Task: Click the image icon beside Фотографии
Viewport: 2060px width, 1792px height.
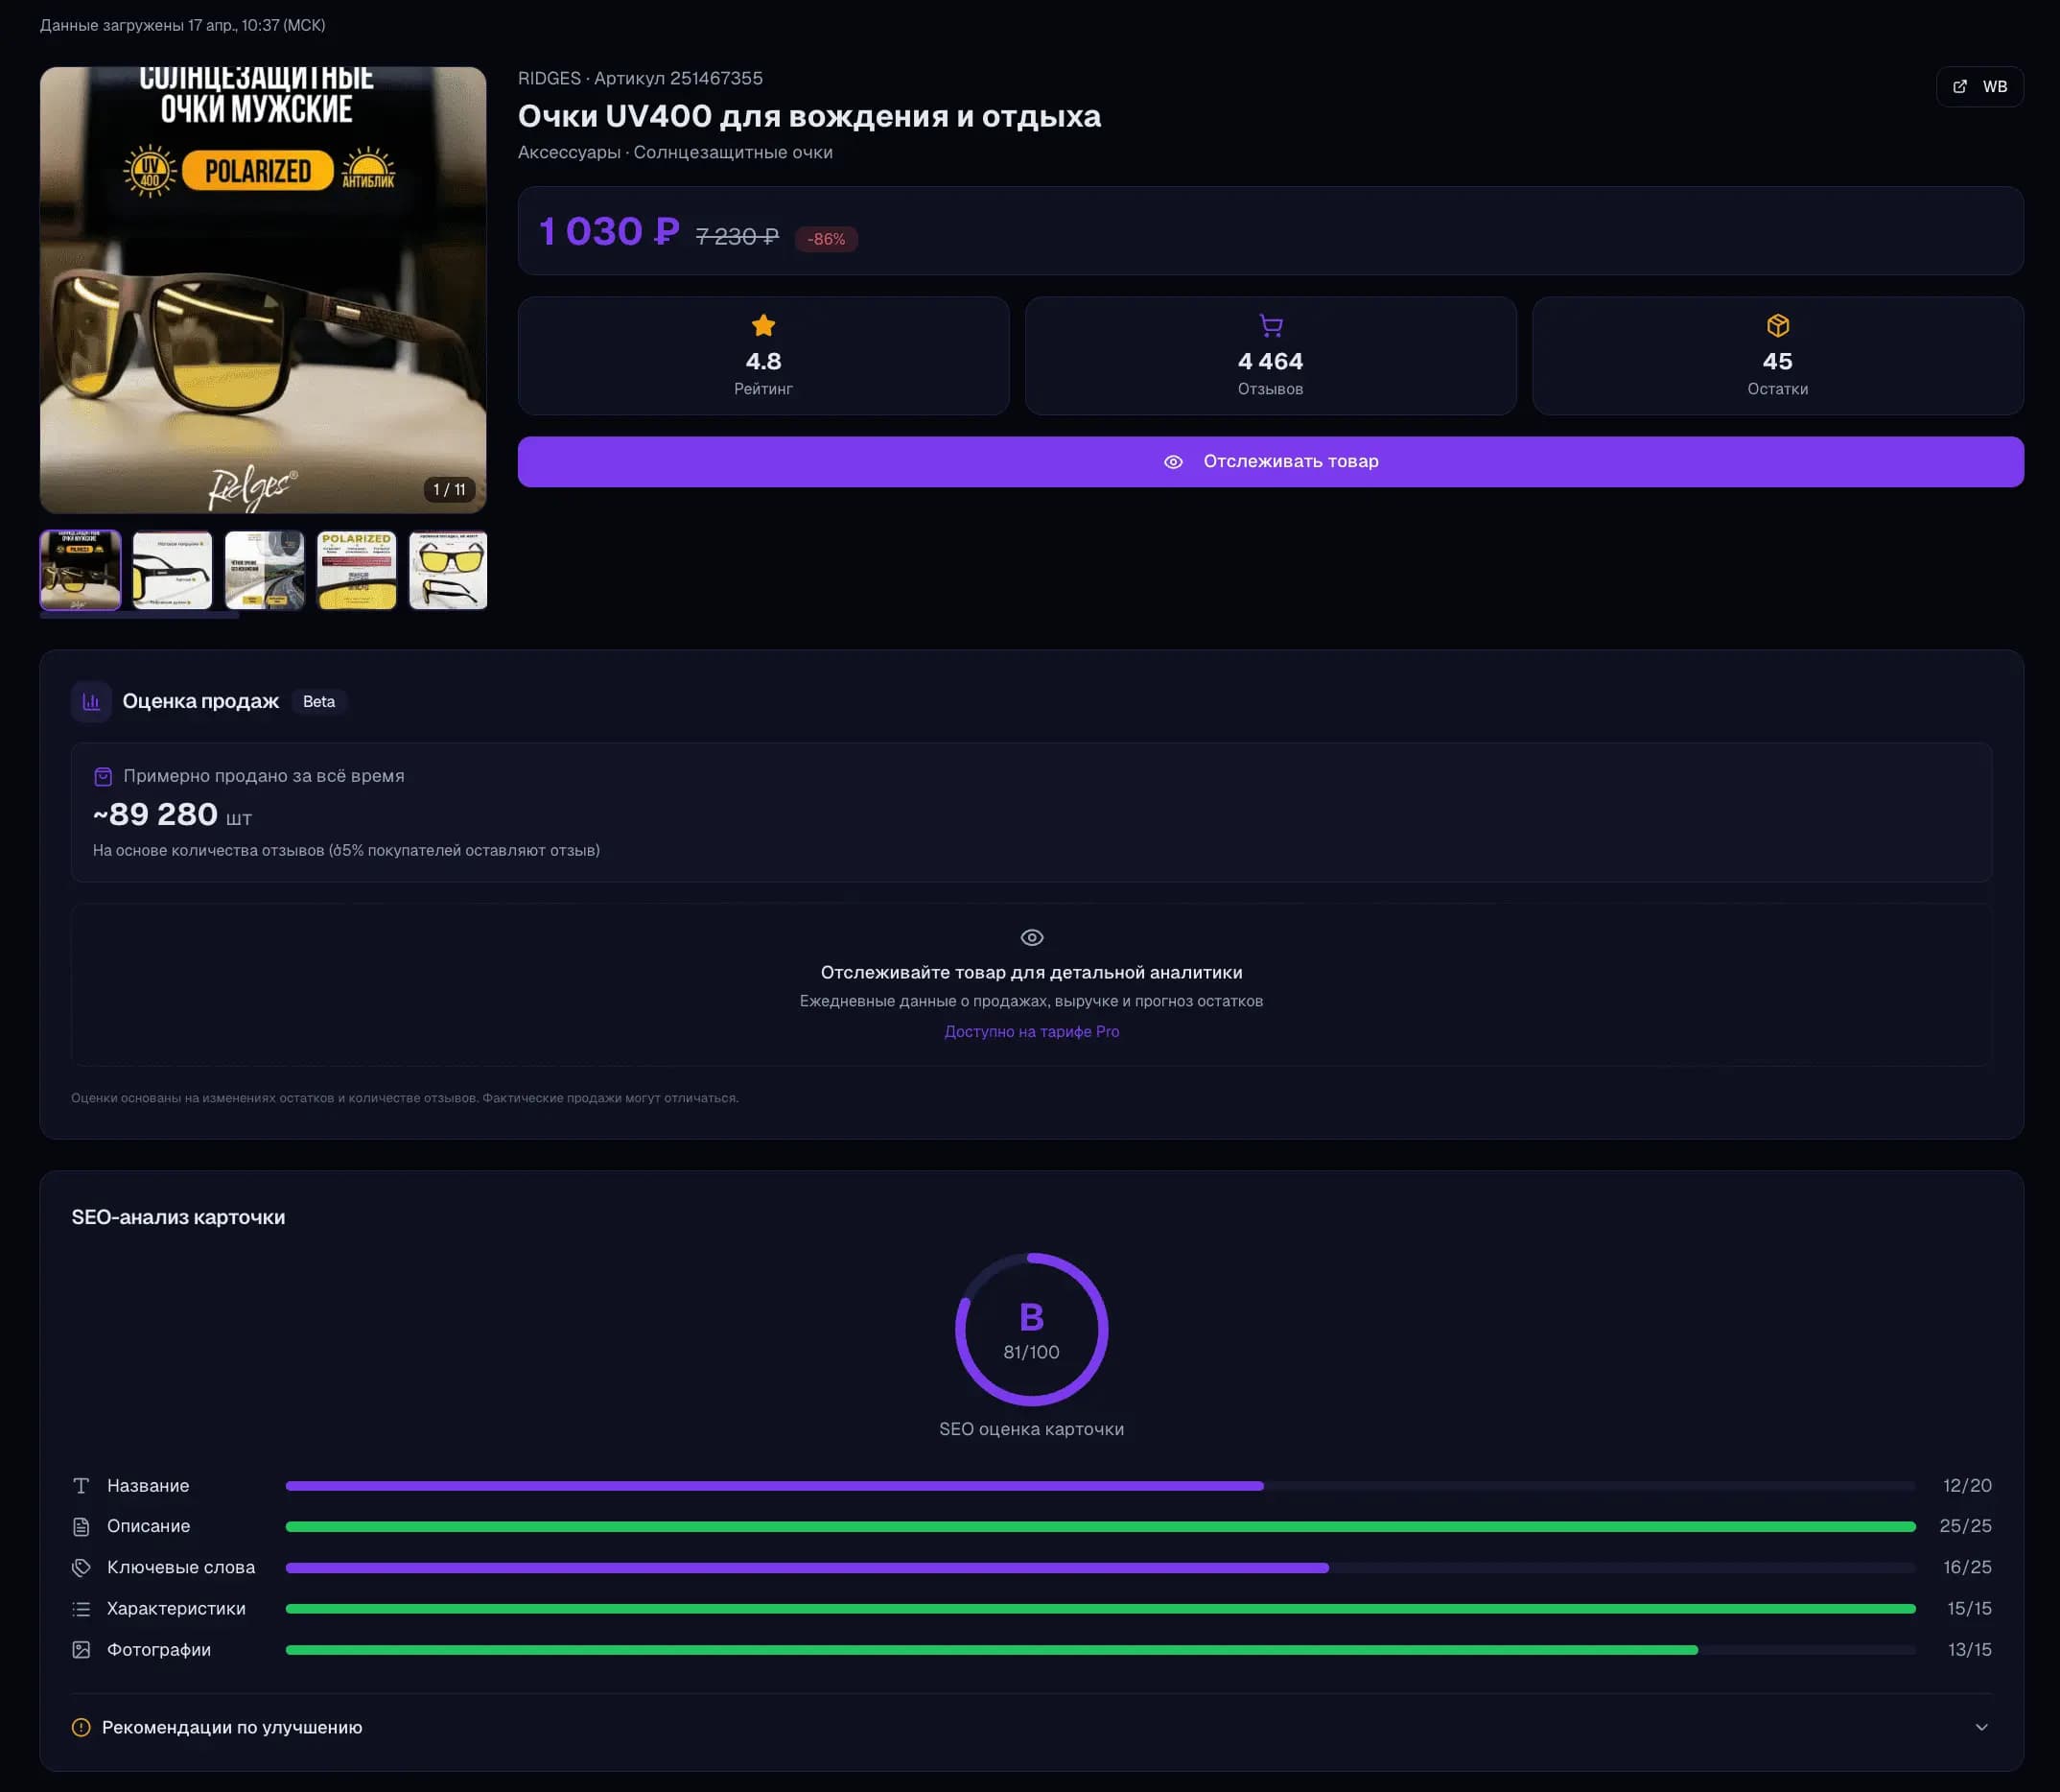Action: click(x=81, y=1649)
